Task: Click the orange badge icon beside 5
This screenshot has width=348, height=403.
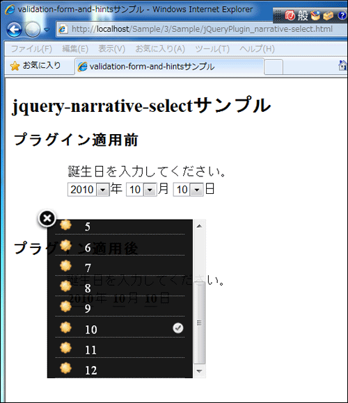Action: click(x=65, y=224)
